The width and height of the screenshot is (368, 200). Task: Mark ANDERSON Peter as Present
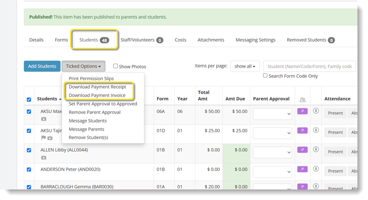(x=336, y=171)
